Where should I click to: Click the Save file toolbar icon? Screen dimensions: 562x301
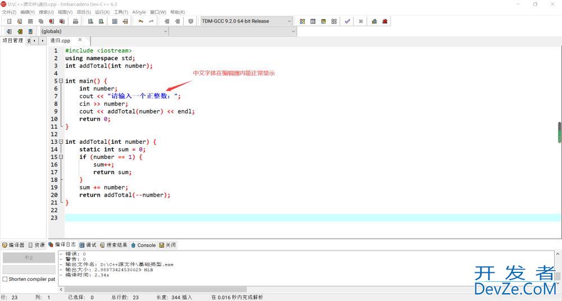click(30, 21)
